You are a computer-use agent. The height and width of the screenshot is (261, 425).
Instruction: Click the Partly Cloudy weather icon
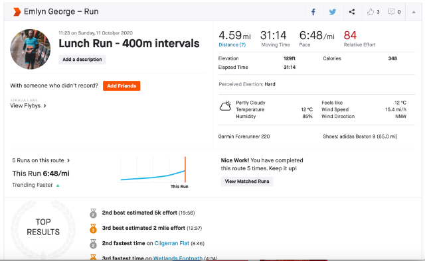[225, 106]
